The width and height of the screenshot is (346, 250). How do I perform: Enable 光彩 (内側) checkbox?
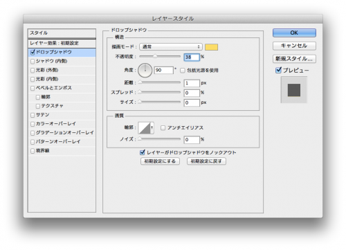tap(33, 80)
